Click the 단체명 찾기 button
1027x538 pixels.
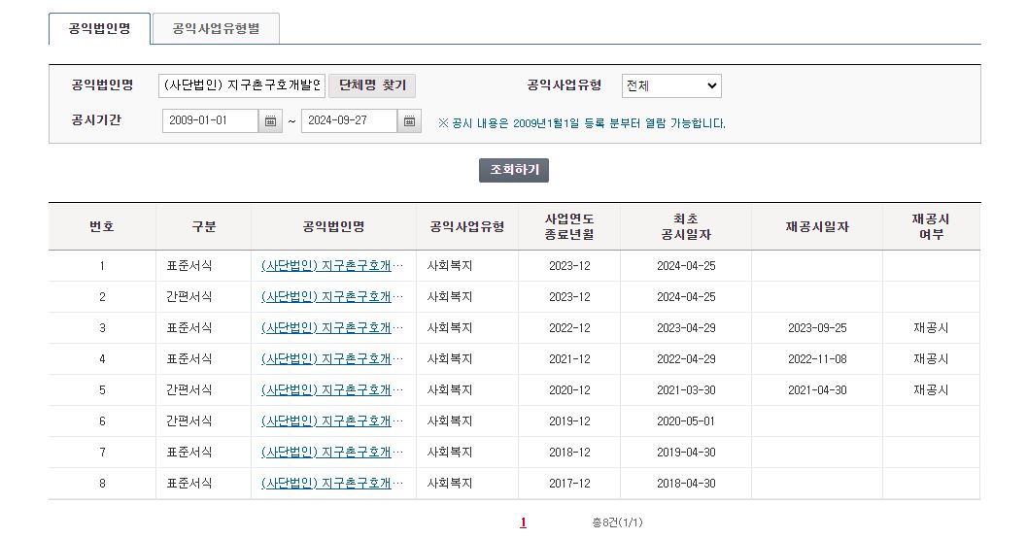[372, 85]
